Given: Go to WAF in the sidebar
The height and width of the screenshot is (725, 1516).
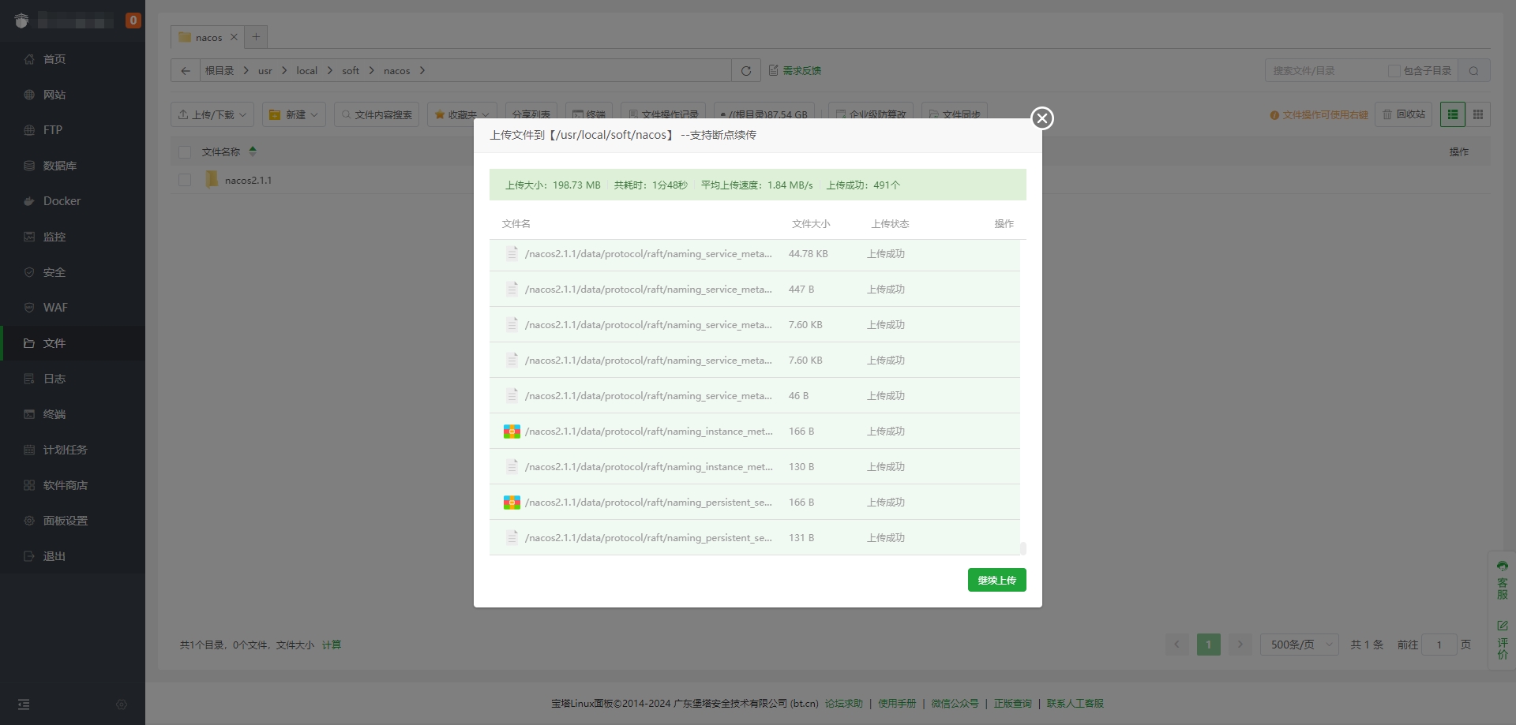Looking at the screenshot, I should click(x=55, y=308).
